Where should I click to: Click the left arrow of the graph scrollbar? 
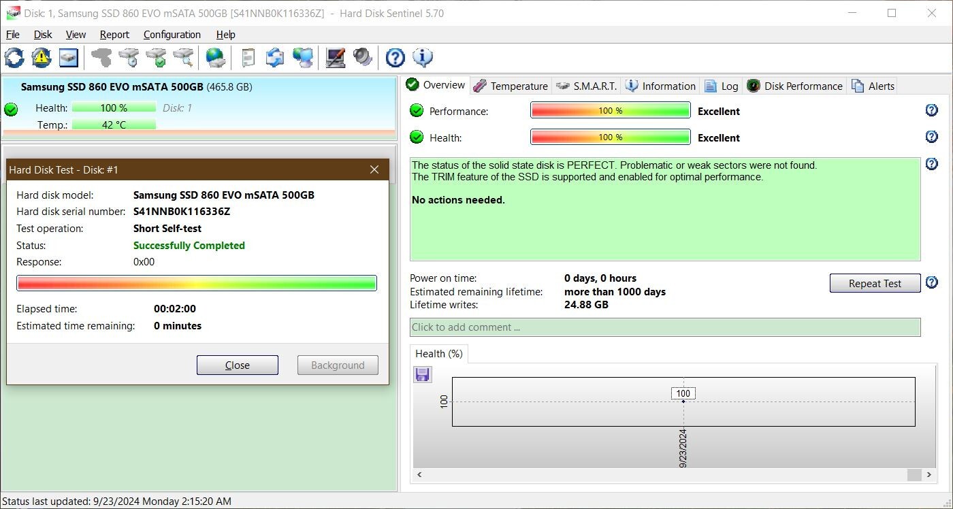point(419,475)
